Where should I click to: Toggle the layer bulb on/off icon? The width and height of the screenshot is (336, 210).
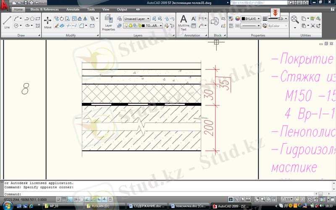point(126,26)
